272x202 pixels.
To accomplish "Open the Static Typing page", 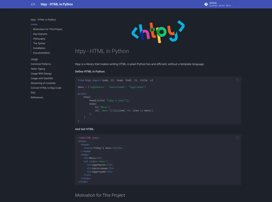I will (x=38, y=69).
